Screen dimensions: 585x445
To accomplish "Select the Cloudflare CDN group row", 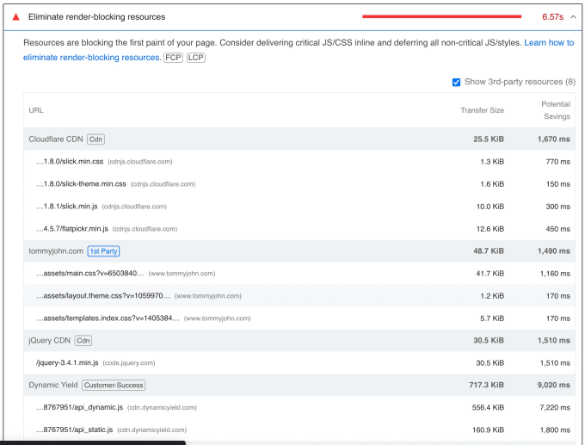I will pyautogui.click(x=299, y=139).
